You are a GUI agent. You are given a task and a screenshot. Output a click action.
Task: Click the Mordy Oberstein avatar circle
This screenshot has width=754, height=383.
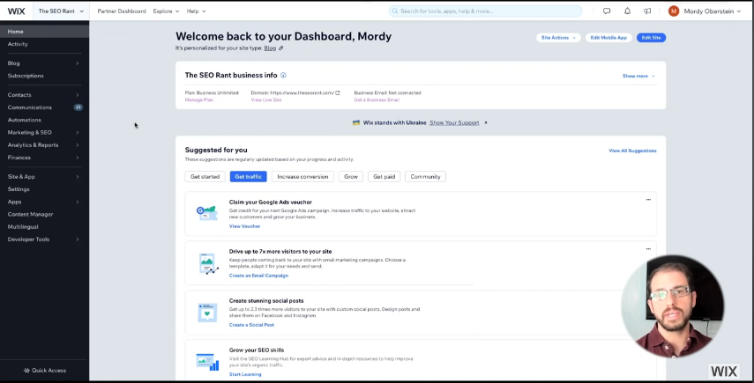tap(674, 11)
